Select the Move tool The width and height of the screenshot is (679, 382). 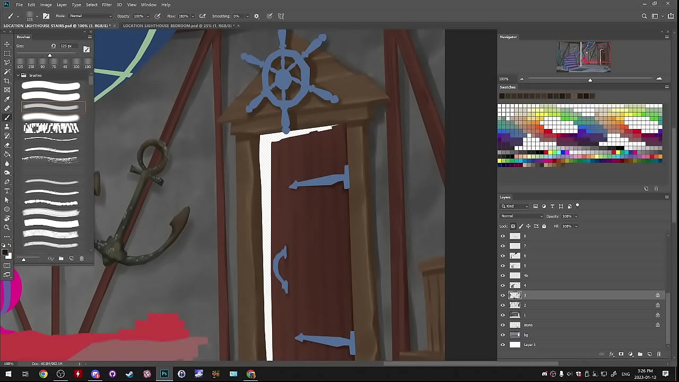click(7, 44)
